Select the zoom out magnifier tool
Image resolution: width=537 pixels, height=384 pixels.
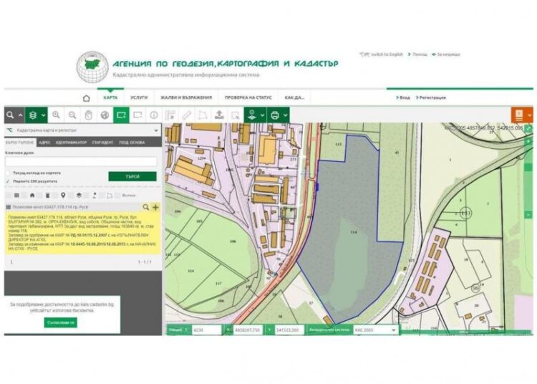tap(72, 115)
